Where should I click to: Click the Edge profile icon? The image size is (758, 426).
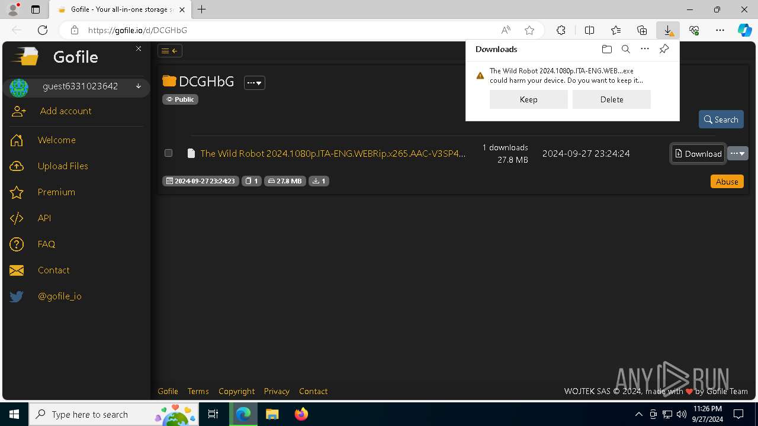tap(13, 9)
